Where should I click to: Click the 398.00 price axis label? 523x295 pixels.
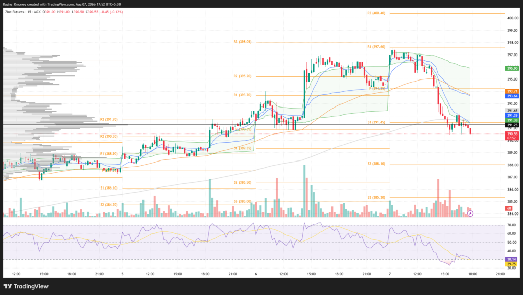513,43
